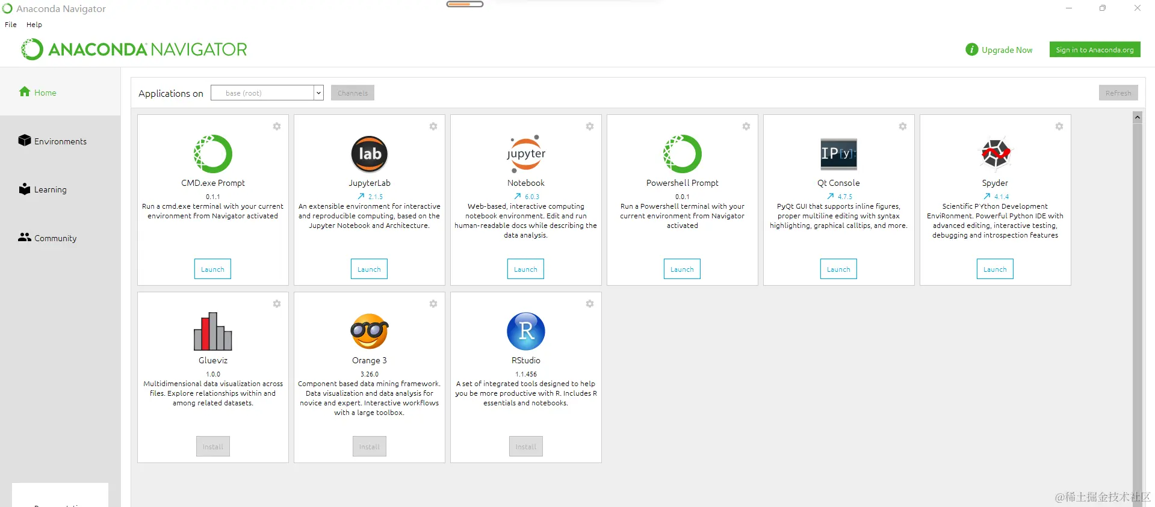Screen dimensions: 1155x507
Task: Click the JupyterLab update arrow icon
Action: point(361,196)
